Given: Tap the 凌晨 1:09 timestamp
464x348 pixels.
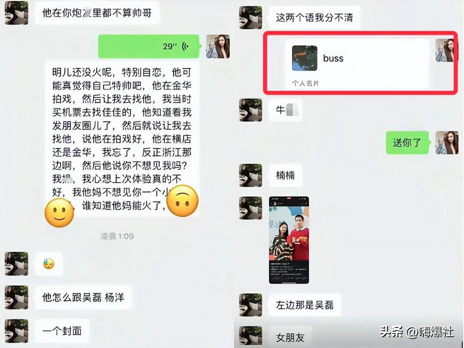Looking at the screenshot, I should coord(117,236).
